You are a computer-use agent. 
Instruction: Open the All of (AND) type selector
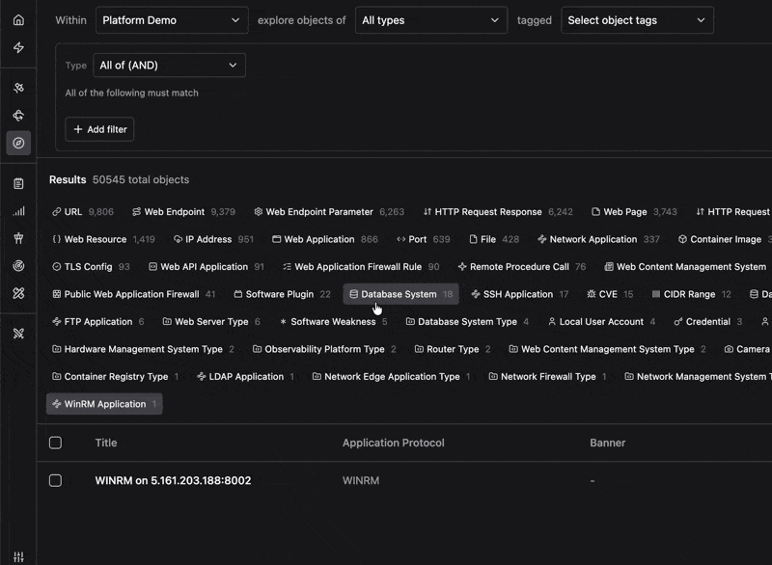(x=170, y=66)
